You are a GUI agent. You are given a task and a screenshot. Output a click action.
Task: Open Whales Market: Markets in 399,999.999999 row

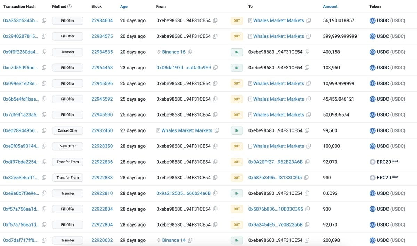(x=279, y=36)
